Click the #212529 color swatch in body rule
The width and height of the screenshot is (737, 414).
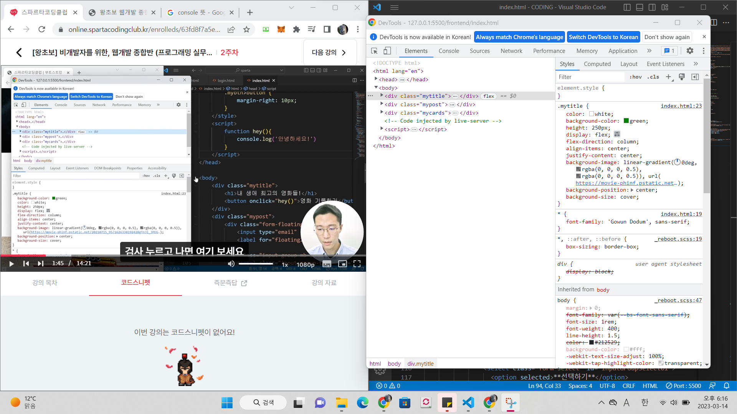pyautogui.click(x=592, y=342)
